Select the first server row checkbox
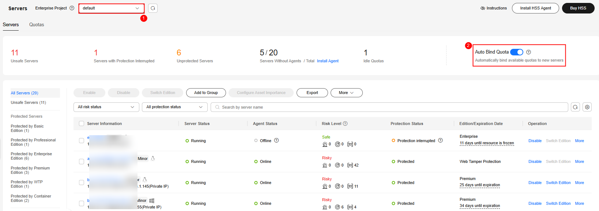Image resolution: width=599 pixels, height=211 pixels. [x=82, y=141]
